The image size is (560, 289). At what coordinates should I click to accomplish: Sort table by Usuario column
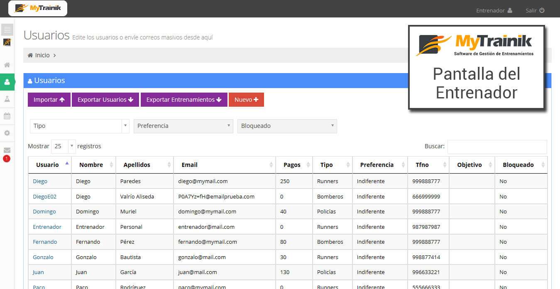pyautogui.click(x=50, y=165)
